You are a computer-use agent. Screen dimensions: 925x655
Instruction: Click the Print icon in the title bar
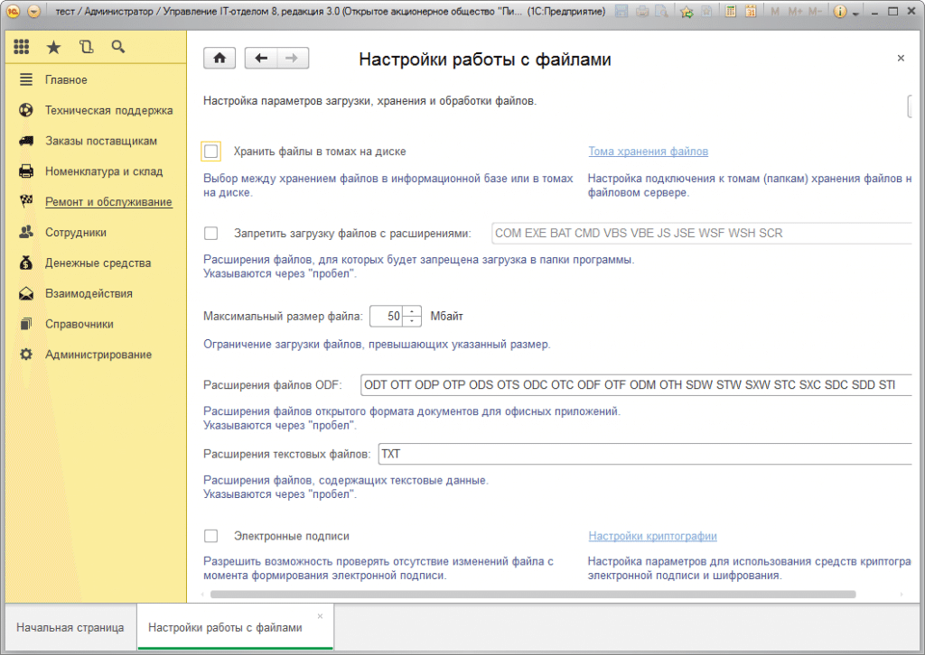click(x=642, y=11)
